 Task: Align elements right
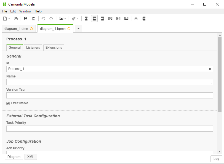[102, 19]
